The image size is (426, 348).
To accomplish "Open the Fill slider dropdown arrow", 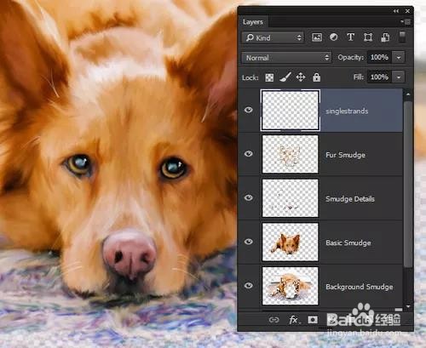I will [x=399, y=77].
